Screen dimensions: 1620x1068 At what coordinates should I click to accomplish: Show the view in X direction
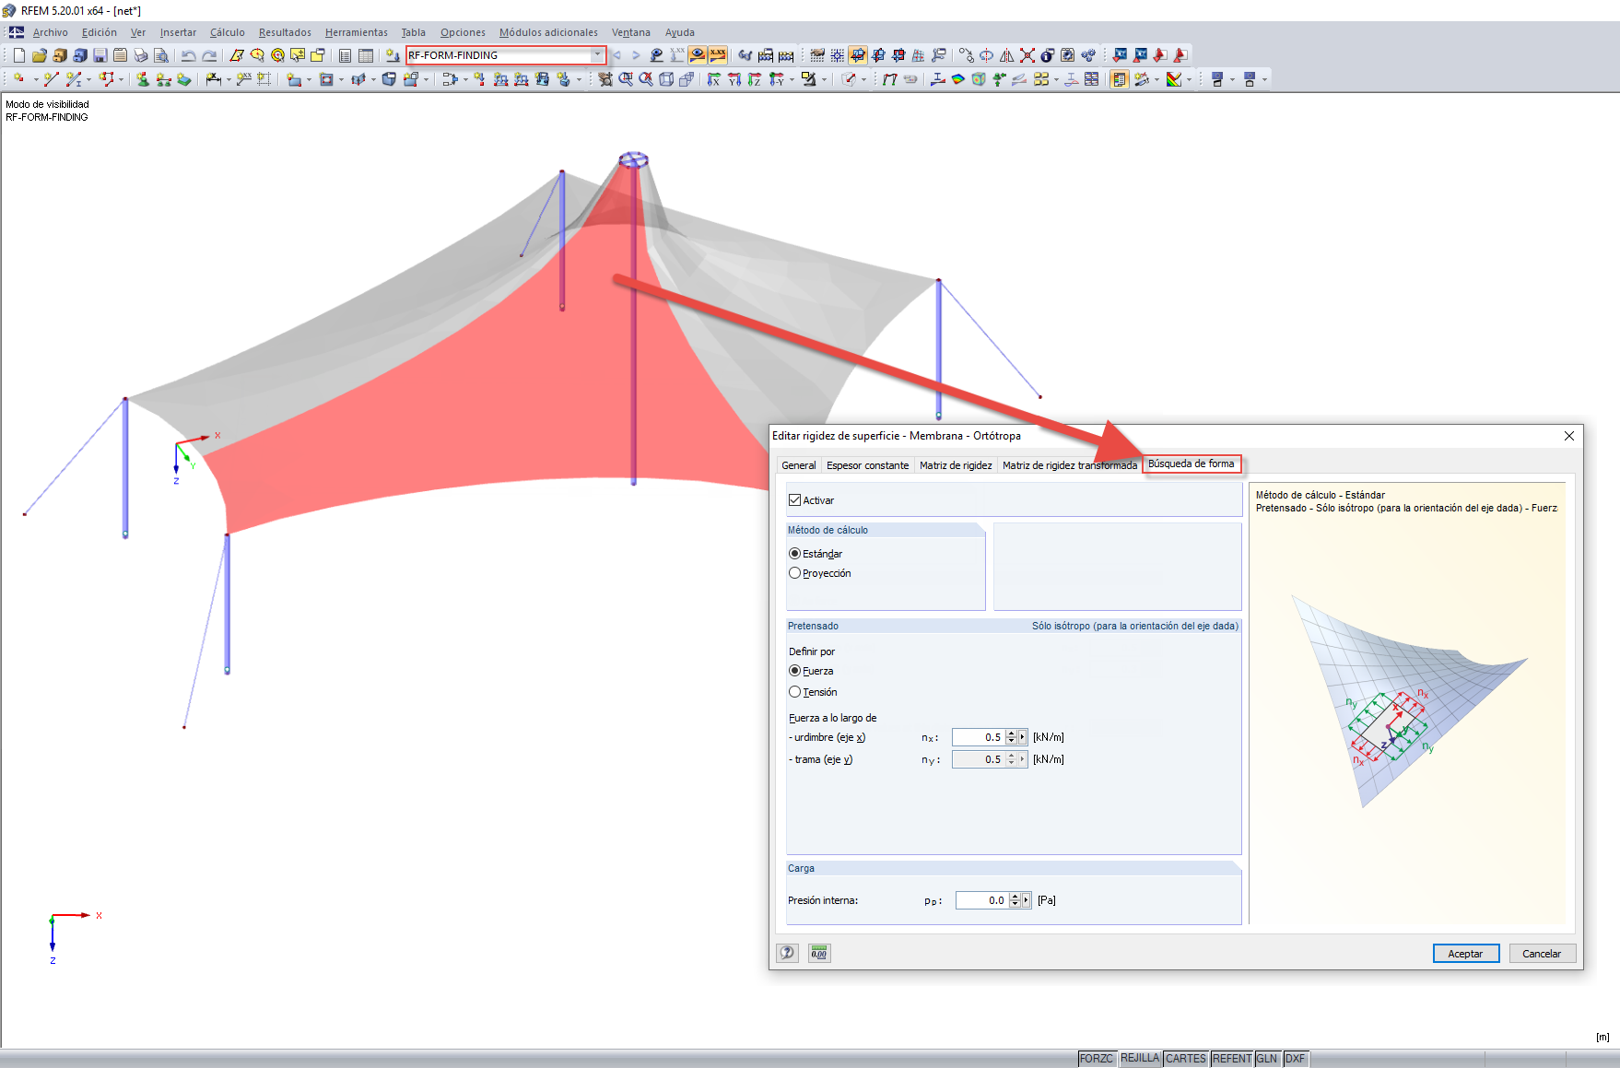(714, 79)
